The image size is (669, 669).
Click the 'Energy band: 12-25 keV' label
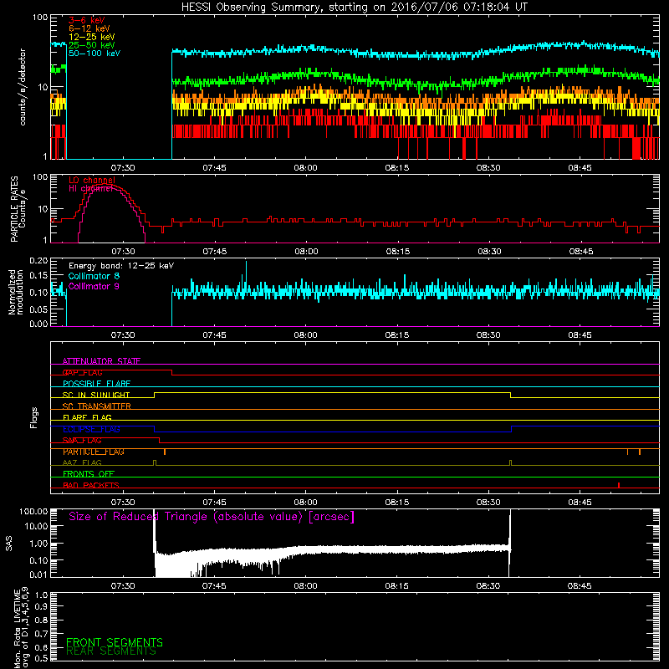(121, 266)
